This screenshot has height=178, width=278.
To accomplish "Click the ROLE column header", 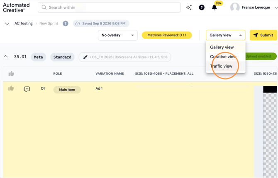I will [58, 73].
